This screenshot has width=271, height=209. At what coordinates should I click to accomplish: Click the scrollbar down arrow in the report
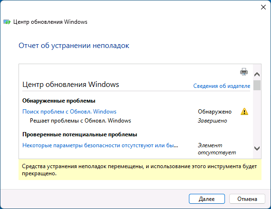pyautogui.click(x=257, y=148)
